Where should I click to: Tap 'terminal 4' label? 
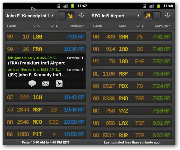[x=75, y=69]
